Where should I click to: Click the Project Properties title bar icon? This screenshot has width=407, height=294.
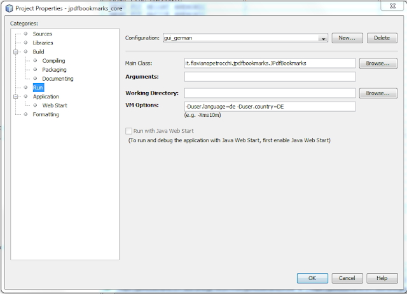click(x=9, y=8)
